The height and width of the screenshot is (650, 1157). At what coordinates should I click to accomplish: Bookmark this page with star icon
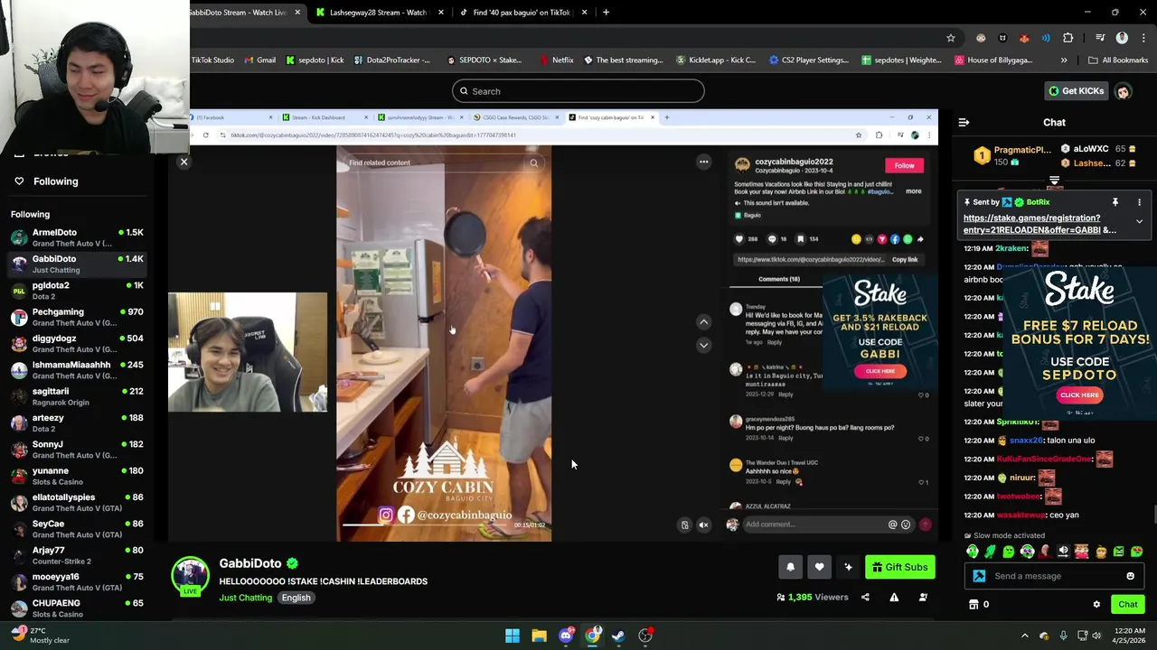(x=951, y=38)
